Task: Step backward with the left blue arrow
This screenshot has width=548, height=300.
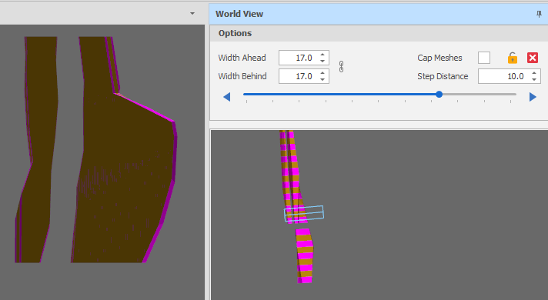Action: pyautogui.click(x=227, y=97)
